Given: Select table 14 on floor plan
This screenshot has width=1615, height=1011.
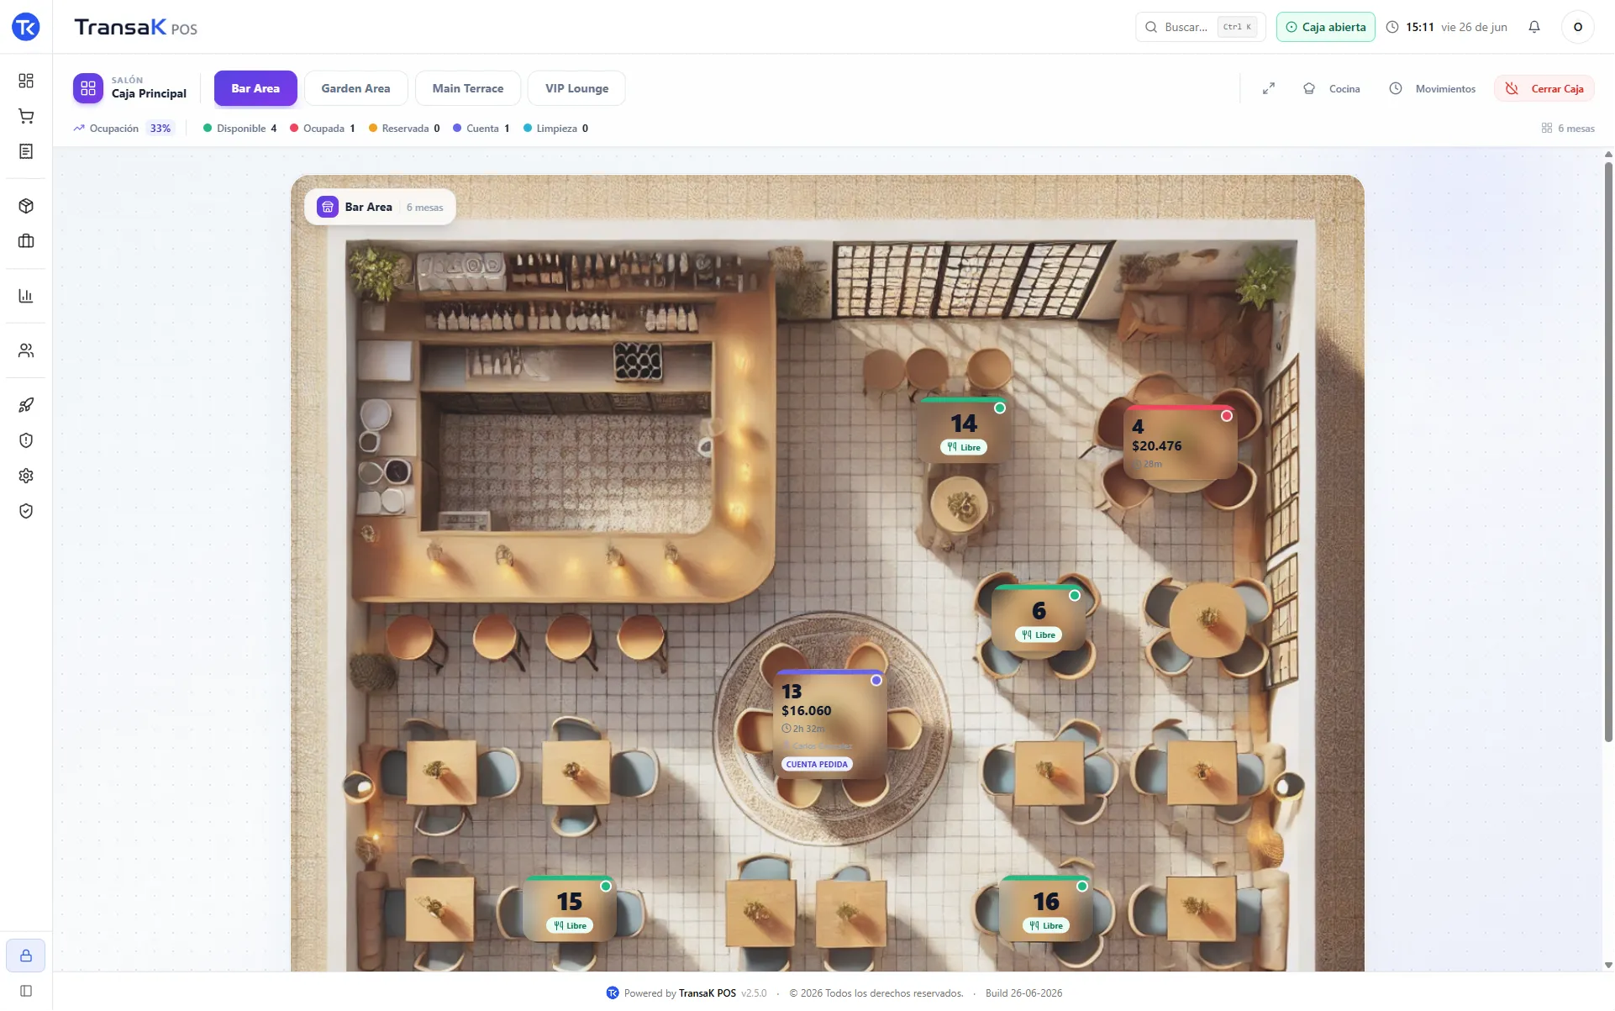Looking at the screenshot, I should [964, 430].
